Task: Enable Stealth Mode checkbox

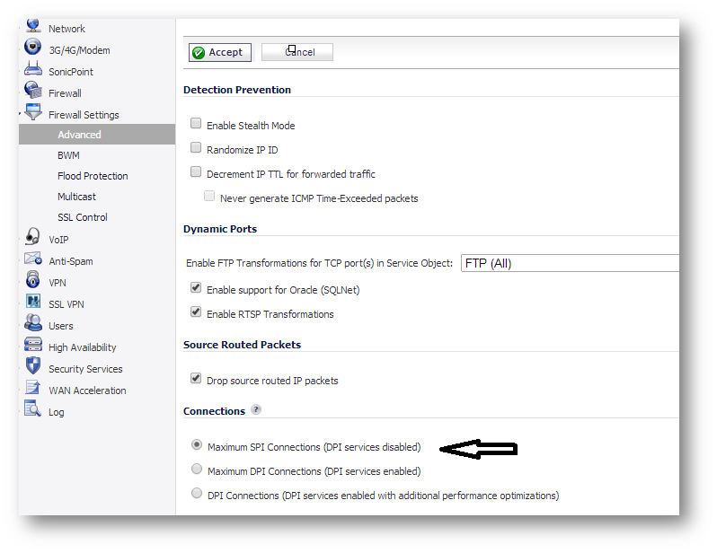Action: point(196,123)
